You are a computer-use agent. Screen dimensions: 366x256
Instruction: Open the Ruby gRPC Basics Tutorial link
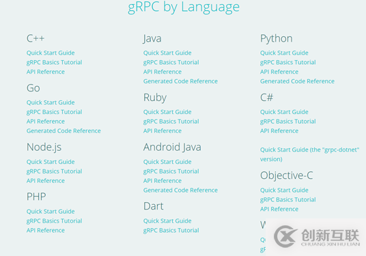click(171, 122)
